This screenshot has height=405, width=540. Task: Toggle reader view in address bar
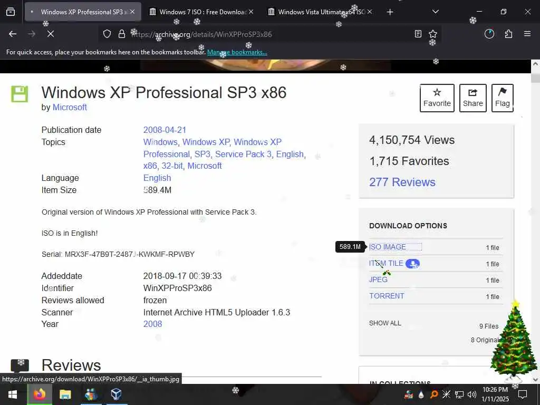point(418,34)
